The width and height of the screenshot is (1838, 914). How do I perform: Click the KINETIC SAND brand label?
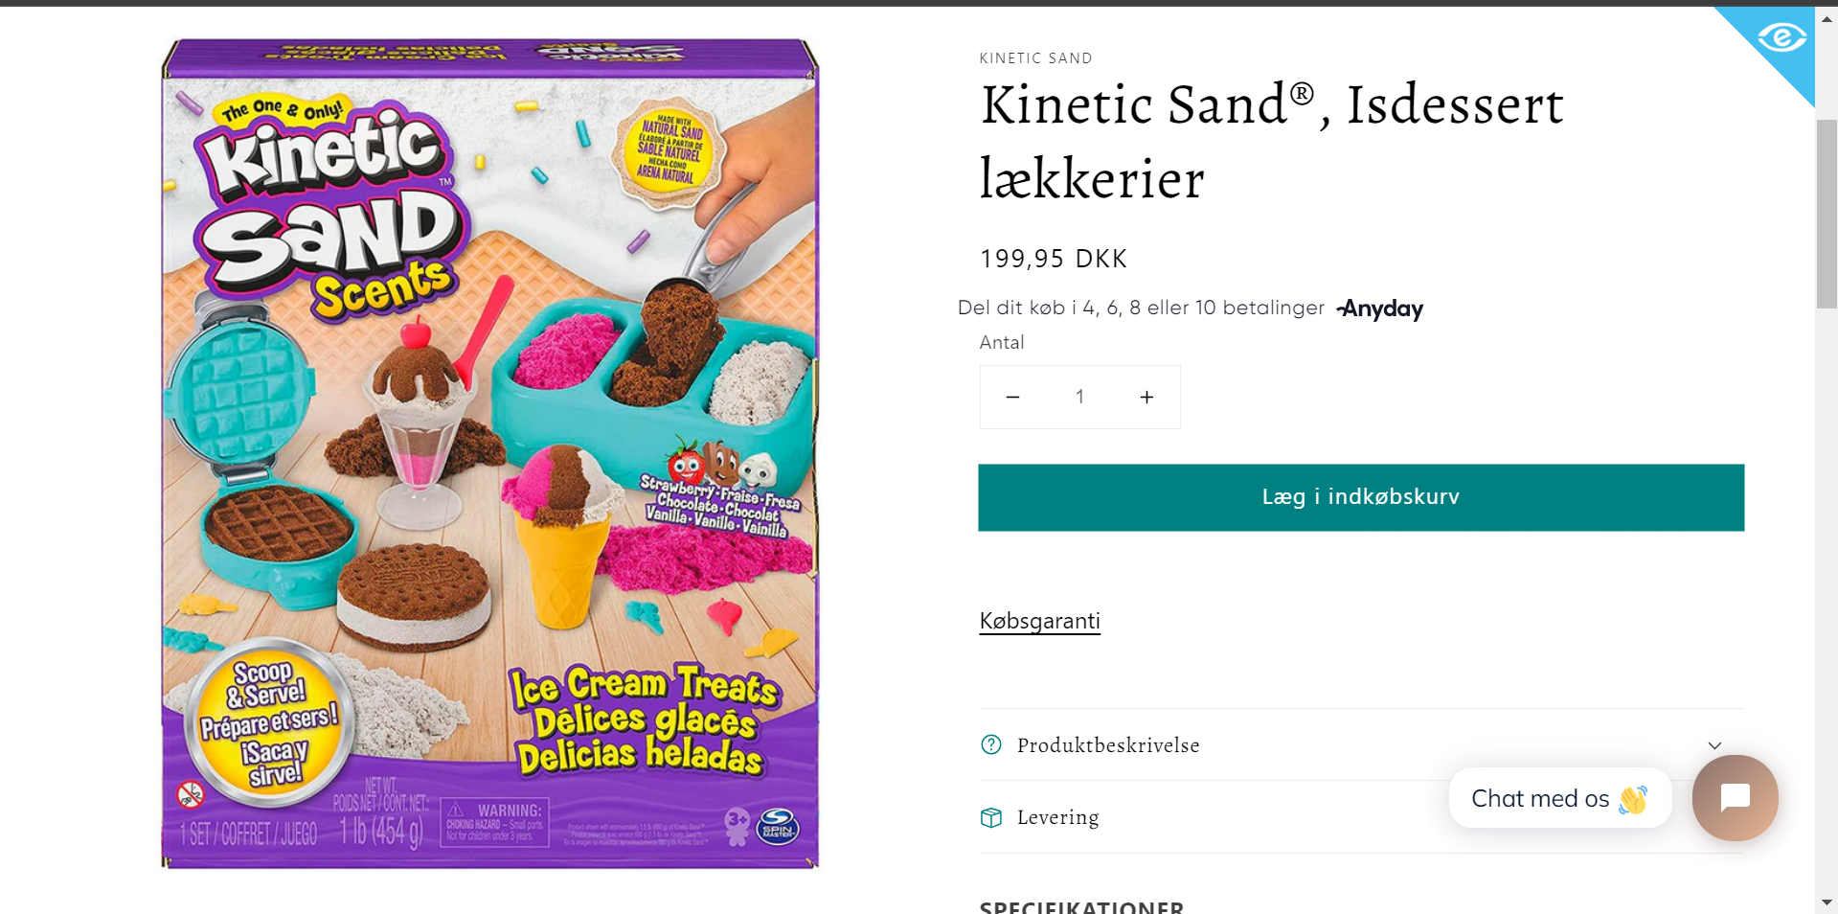pos(1035,58)
